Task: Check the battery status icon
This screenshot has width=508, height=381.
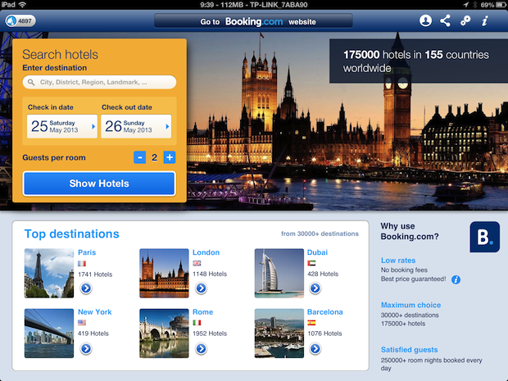Action: [x=501, y=5]
